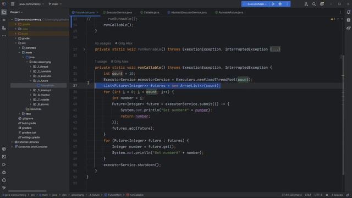352x198 pixels.
Task: Click the runCallable breadcrumb in status bar
Action: click(135, 195)
